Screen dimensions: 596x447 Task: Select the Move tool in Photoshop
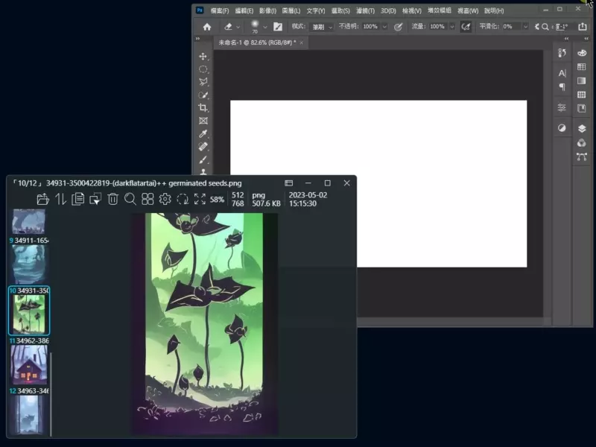(x=203, y=57)
